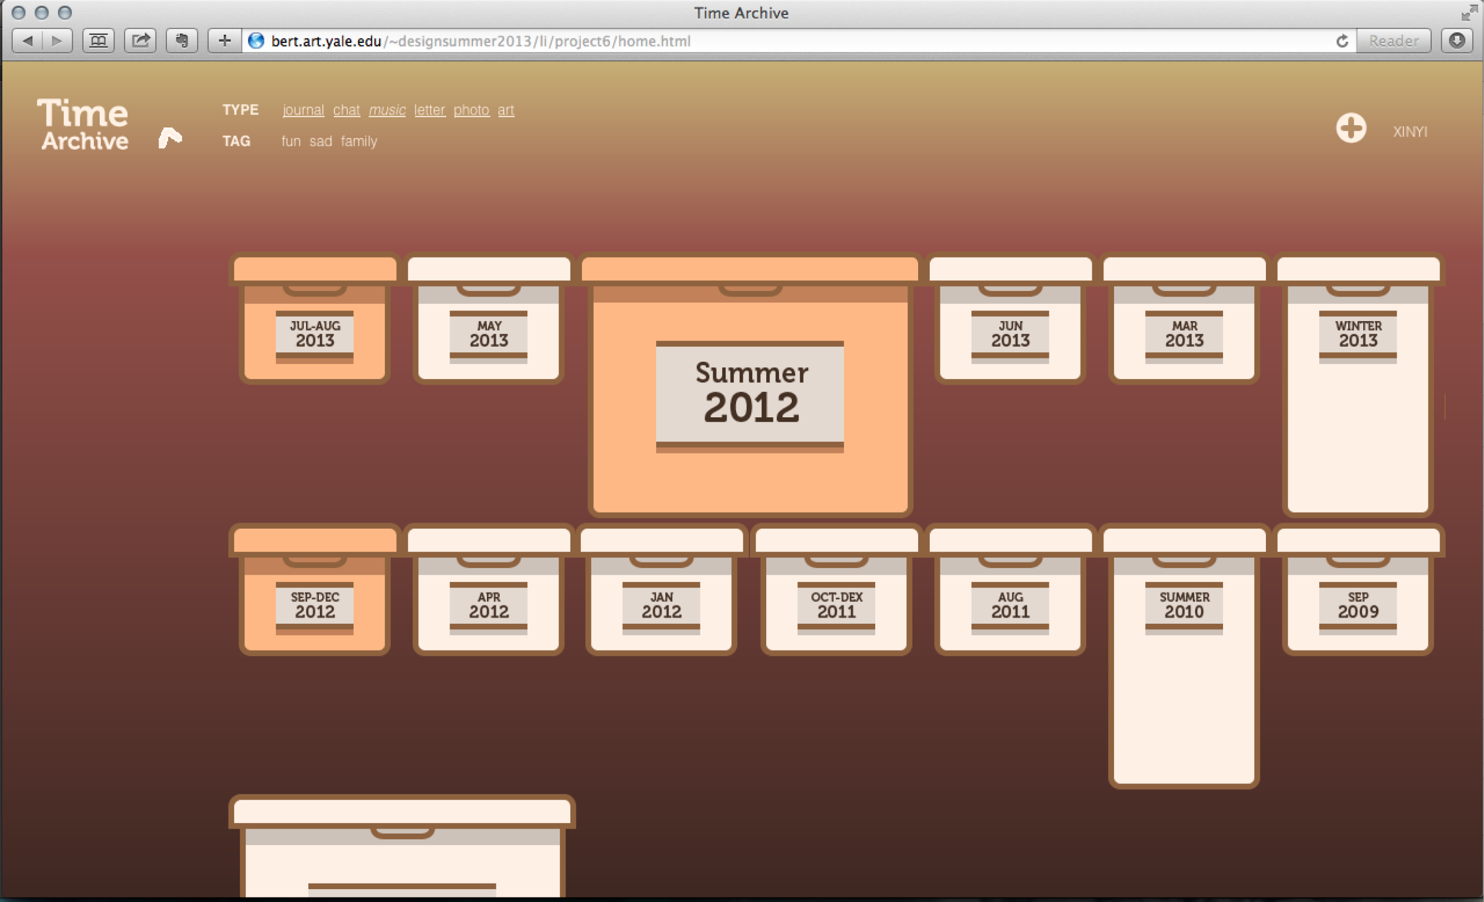Click the plus add-bookmark button

pos(225,41)
